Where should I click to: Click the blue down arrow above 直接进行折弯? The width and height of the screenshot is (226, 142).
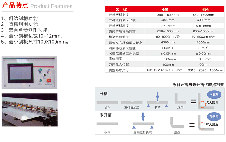143,117
